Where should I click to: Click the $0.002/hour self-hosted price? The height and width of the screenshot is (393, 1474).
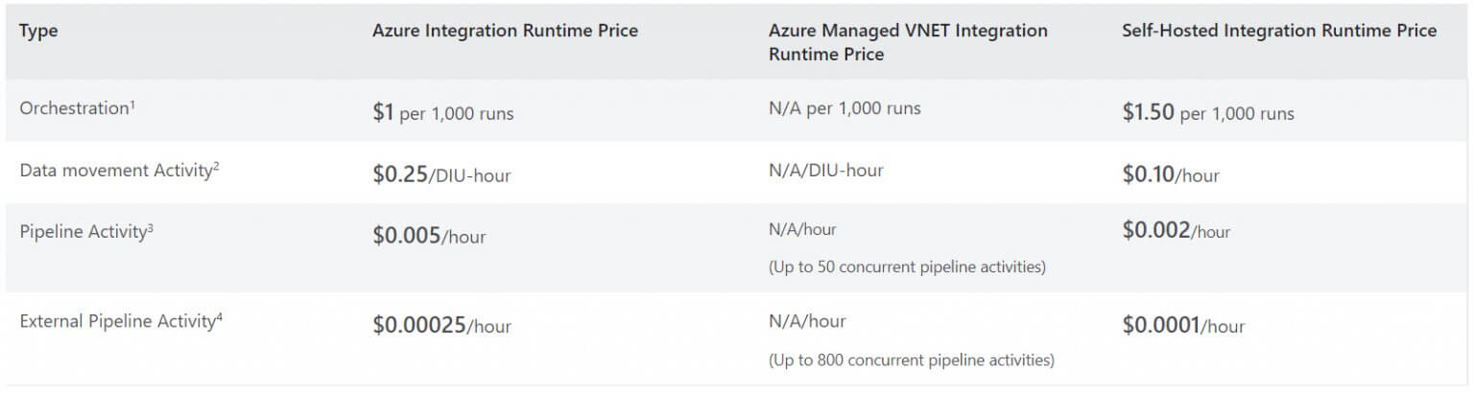[x=1176, y=231]
